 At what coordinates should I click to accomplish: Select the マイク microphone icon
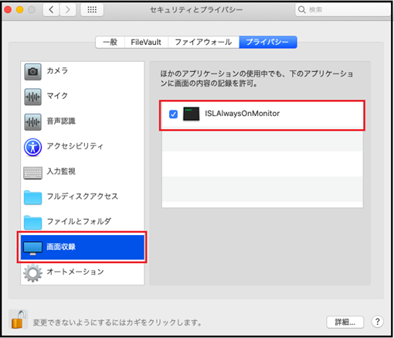click(32, 97)
